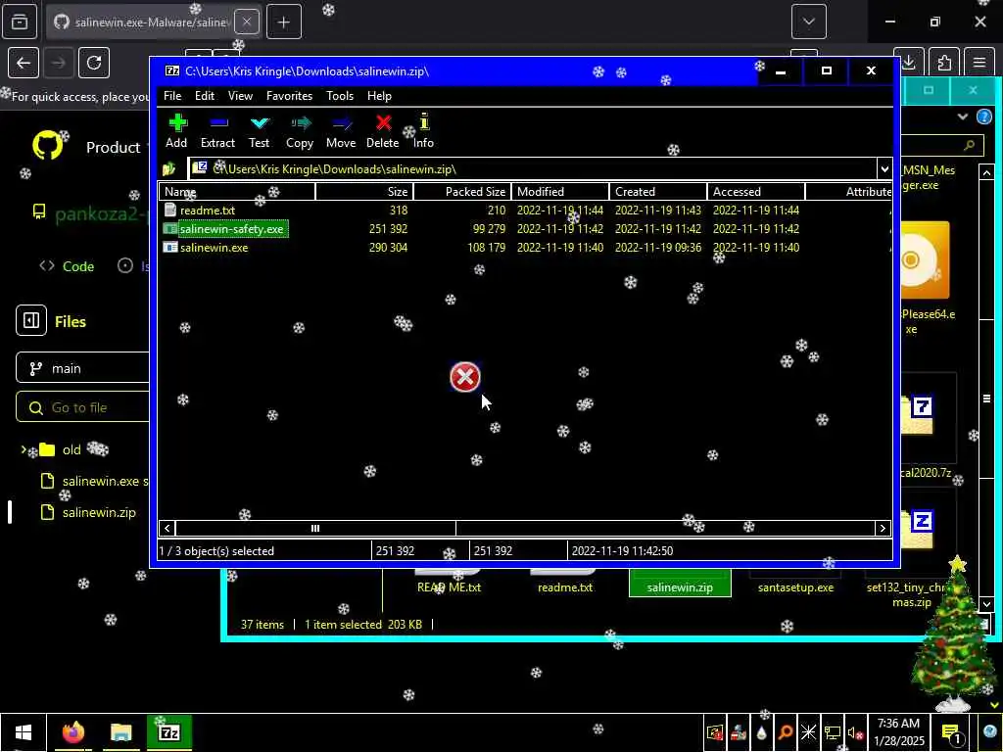The image size is (1003, 752).
Task: Click the File Explorer taskbar icon
Action: (x=120, y=732)
